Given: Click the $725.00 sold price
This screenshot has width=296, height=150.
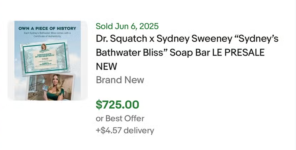Looking at the screenshot, I should pyautogui.click(x=117, y=105).
